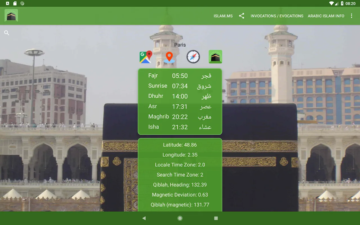Tap the share icon in toolbar
The height and width of the screenshot is (225, 360).
coord(242,16)
